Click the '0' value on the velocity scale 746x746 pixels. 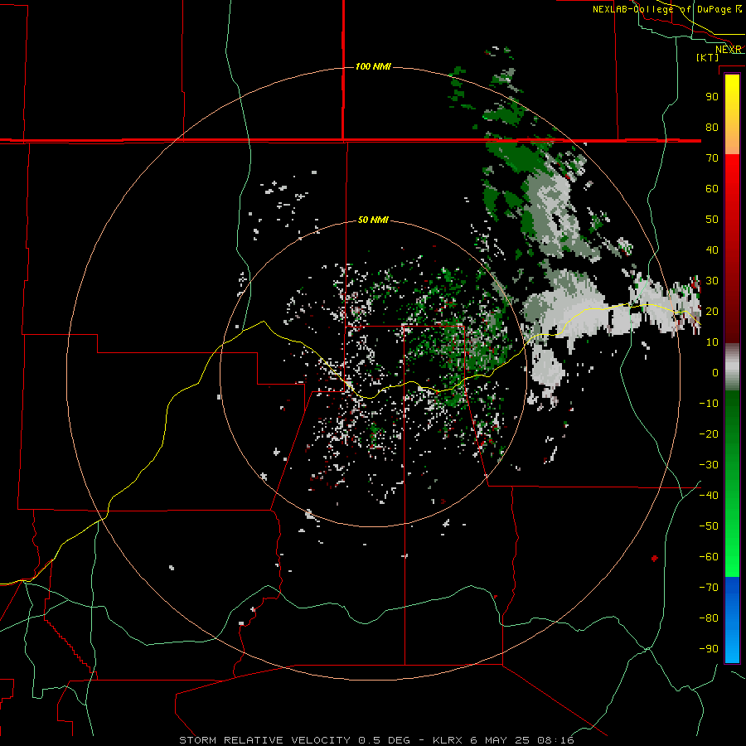point(715,373)
